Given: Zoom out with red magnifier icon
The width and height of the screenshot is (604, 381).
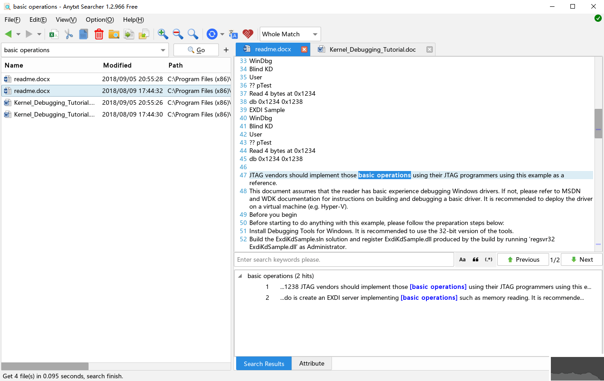Looking at the screenshot, I should pyautogui.click(x=178, y=34).
